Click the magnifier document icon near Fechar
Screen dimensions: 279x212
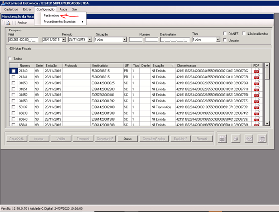pyautogui.click(x=8, y=23)
